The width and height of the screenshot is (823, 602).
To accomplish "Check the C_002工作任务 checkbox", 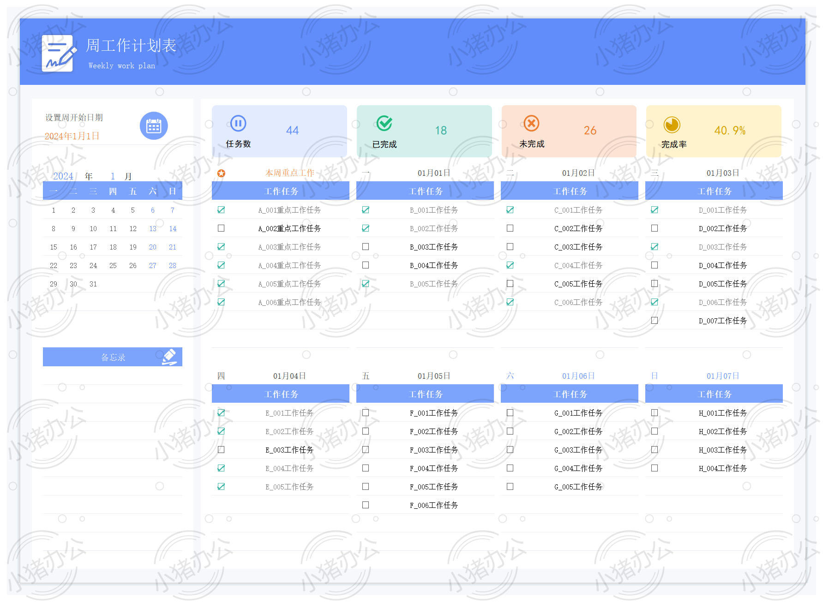I will pyautogui.click(x=510, y=228).
